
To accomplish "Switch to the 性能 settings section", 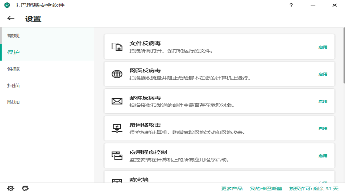I will [13, 69].
